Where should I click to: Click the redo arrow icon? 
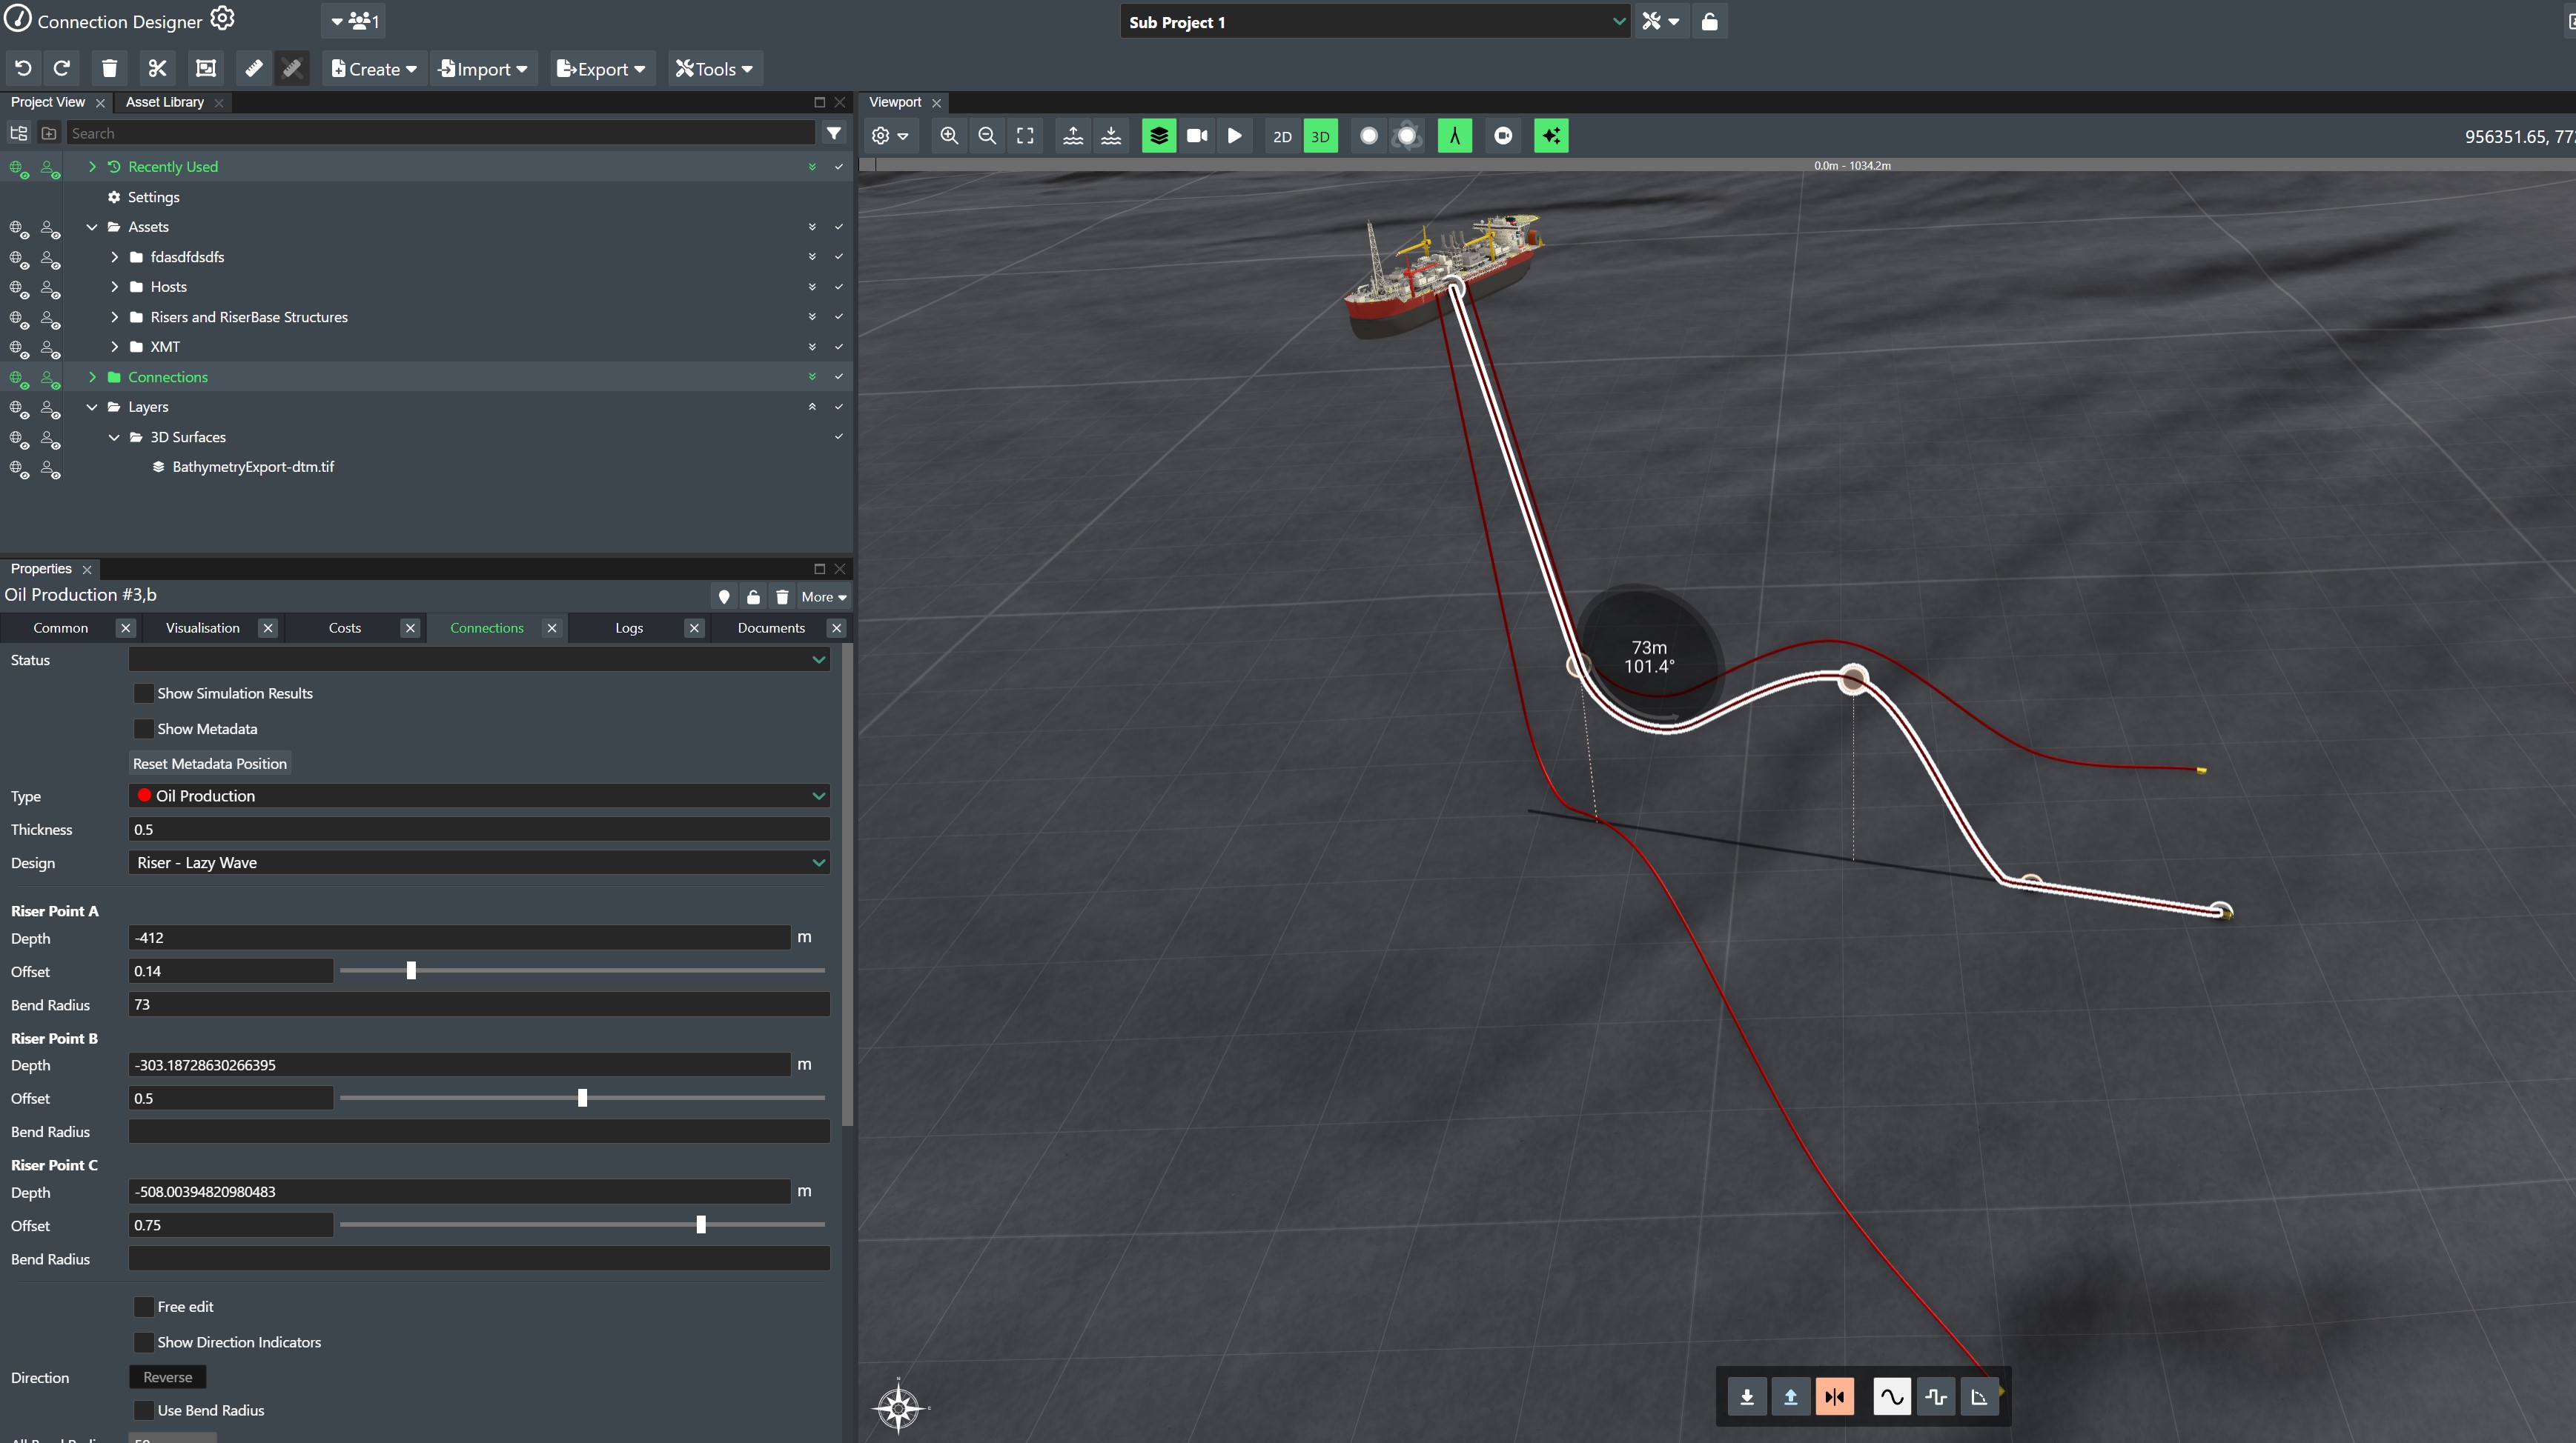point(62,69)
